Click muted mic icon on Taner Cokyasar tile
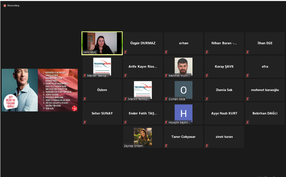This screenshot has height=177, width=286. point(166,146)
